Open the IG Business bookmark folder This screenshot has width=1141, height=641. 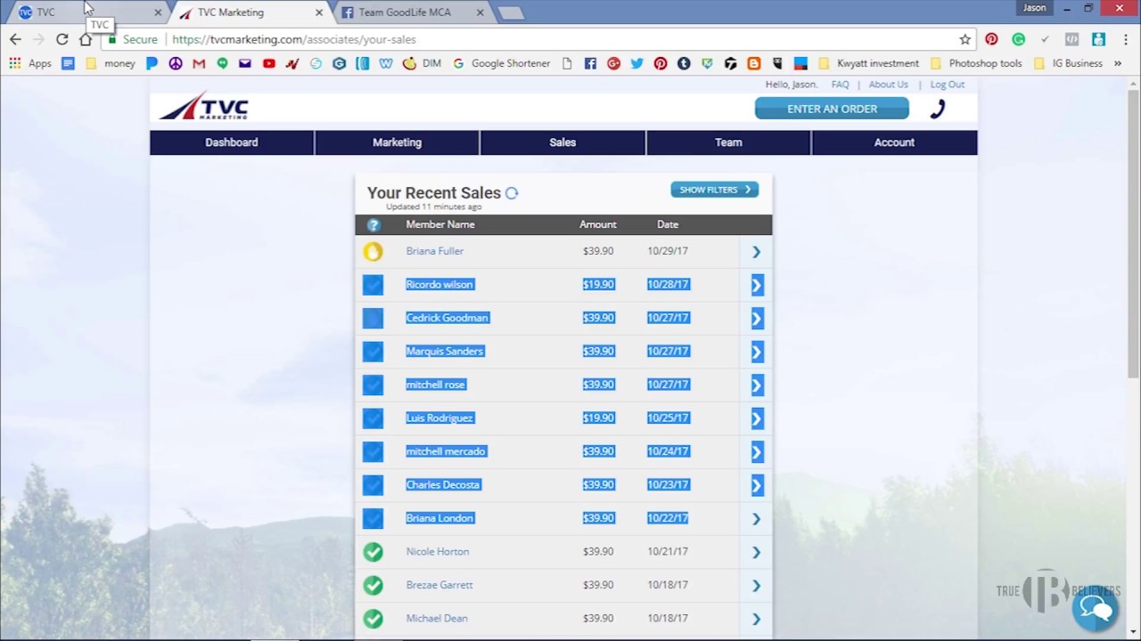(1068, 63)
